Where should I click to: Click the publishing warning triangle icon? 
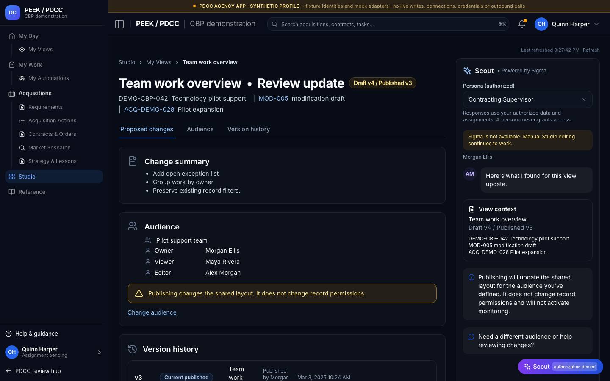(139, 293)
